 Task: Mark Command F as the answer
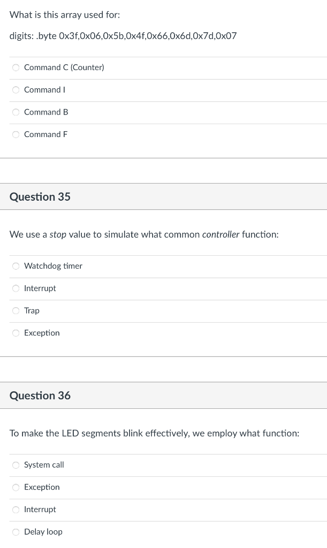click(x=16, y=134)
